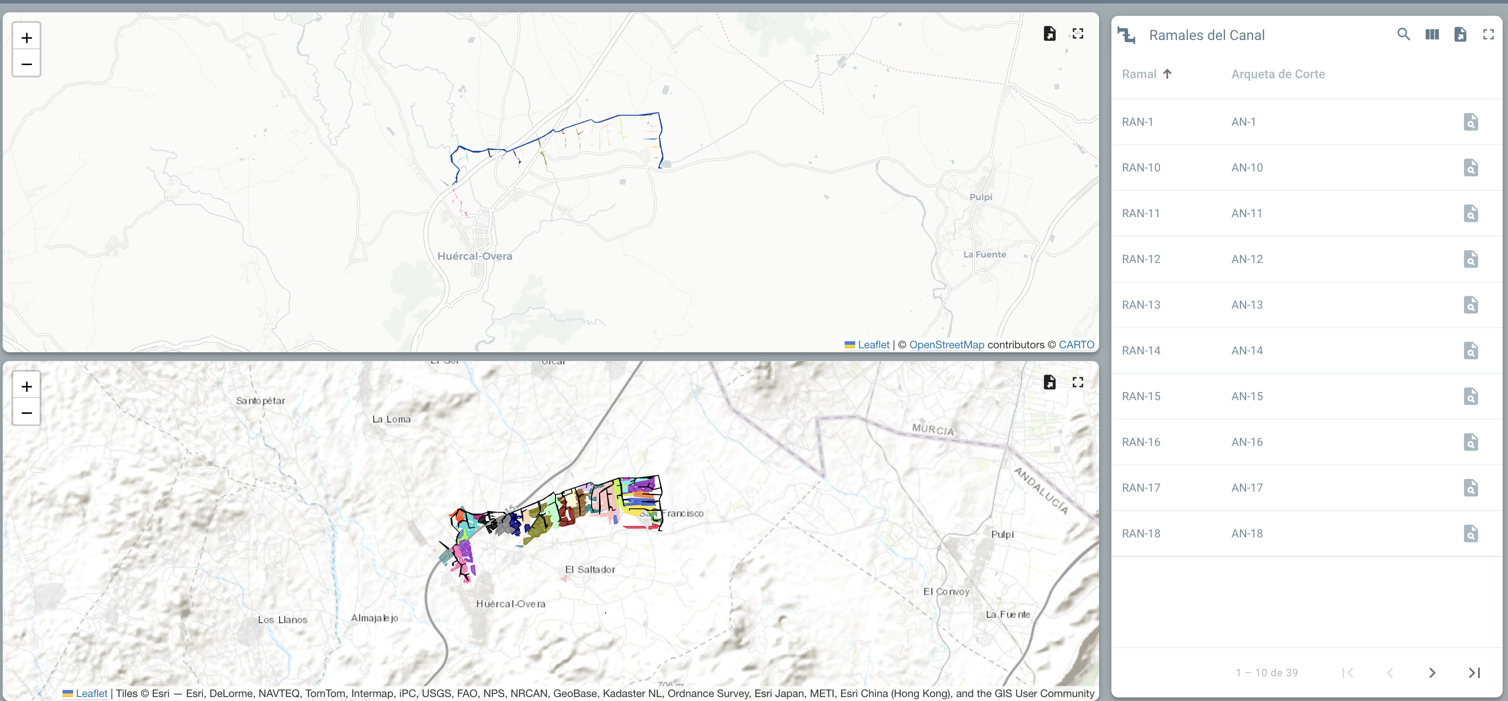Zoom in on the top map
Screen dimensions: 1508x701
click(26, 37)
